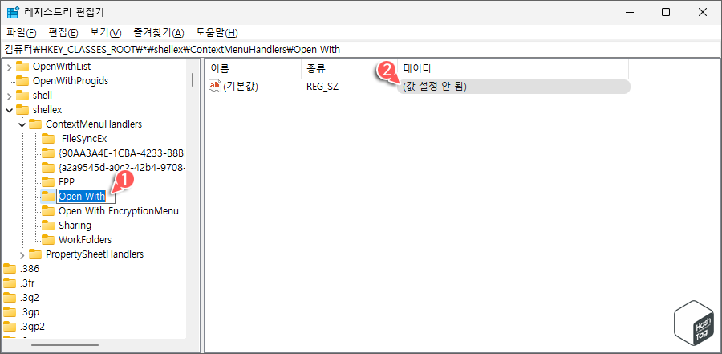
Task: Open the 도움말(H) menu
Action: [x=217, y=33]
